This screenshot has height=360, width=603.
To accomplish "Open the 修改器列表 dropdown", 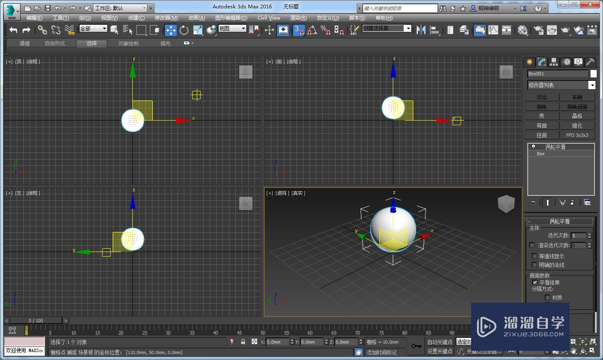I will coord(561,85).
